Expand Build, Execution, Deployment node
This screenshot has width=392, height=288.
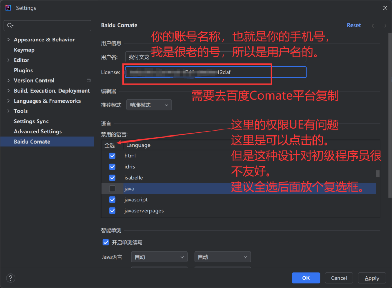click(x=9, y=91)
